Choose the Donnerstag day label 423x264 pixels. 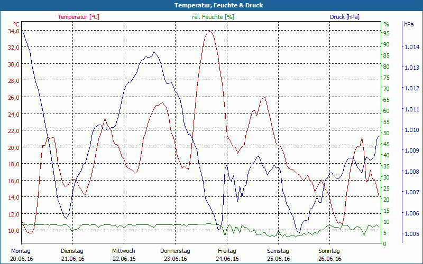tap(175, 251)
